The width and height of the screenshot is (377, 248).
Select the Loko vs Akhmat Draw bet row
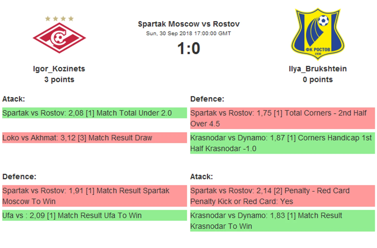(95, 138)
